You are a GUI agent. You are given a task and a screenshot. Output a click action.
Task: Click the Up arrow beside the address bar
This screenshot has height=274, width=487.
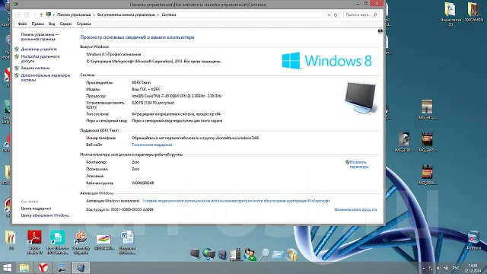[41, 14]
